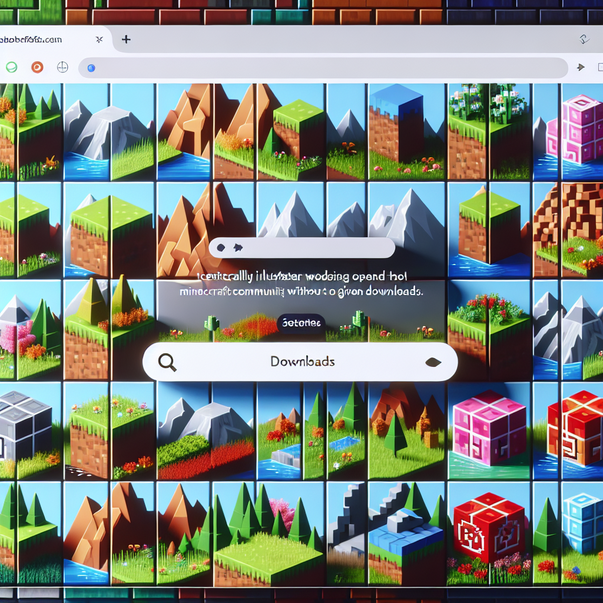The height and width of the screenshot is (603, 603).
Task: Open a new browser tab
Action: 125,40
